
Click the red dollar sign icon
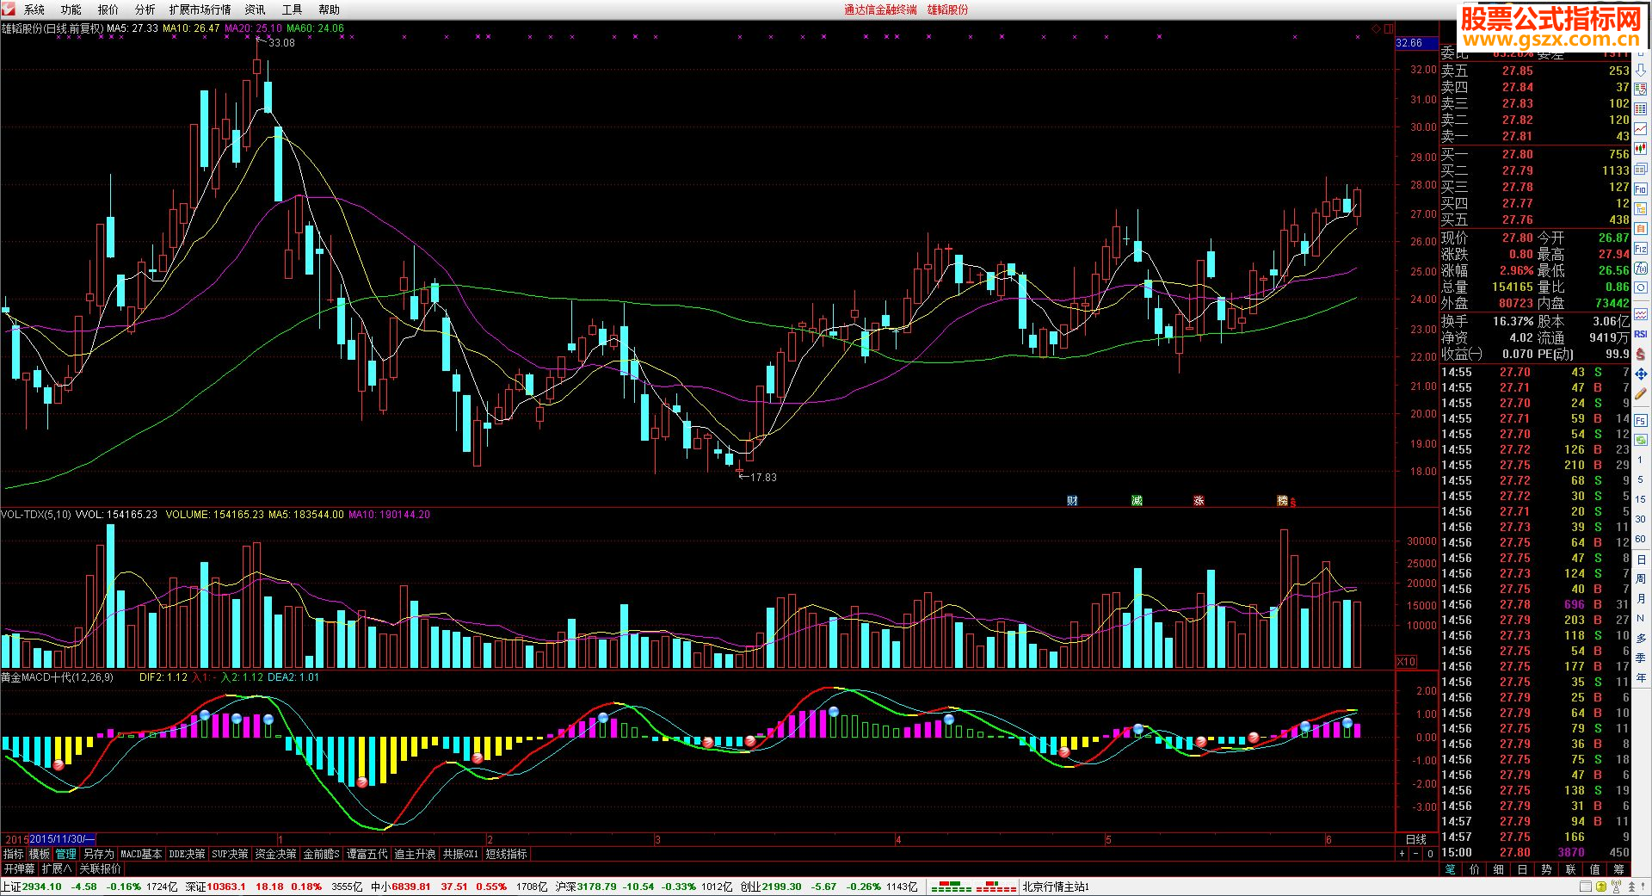point(1641,354)
